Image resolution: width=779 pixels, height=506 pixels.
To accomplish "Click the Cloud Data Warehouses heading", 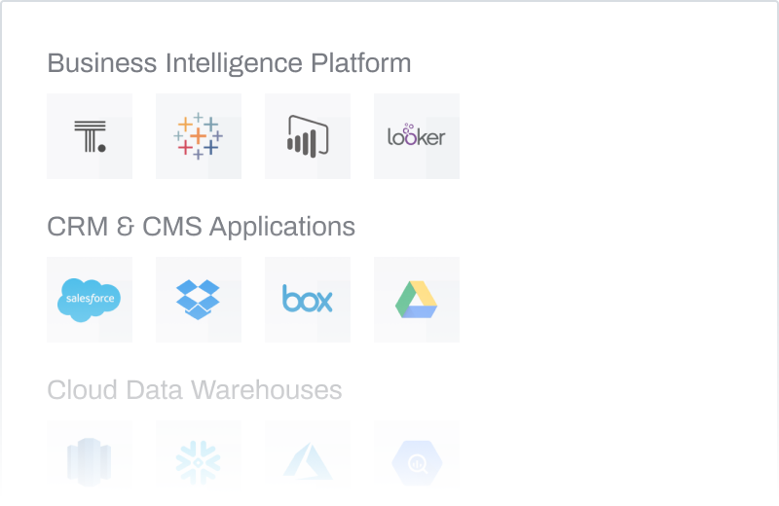I will coord(195,391).
